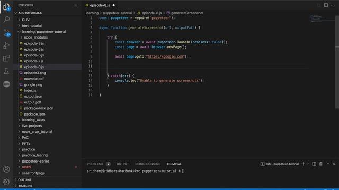Expand the saasfrontpage folder
The image size is (339, 190).
33,173
